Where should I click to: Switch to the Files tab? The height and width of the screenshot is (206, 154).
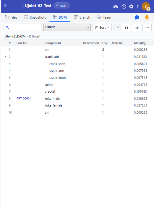click(11, 17)
